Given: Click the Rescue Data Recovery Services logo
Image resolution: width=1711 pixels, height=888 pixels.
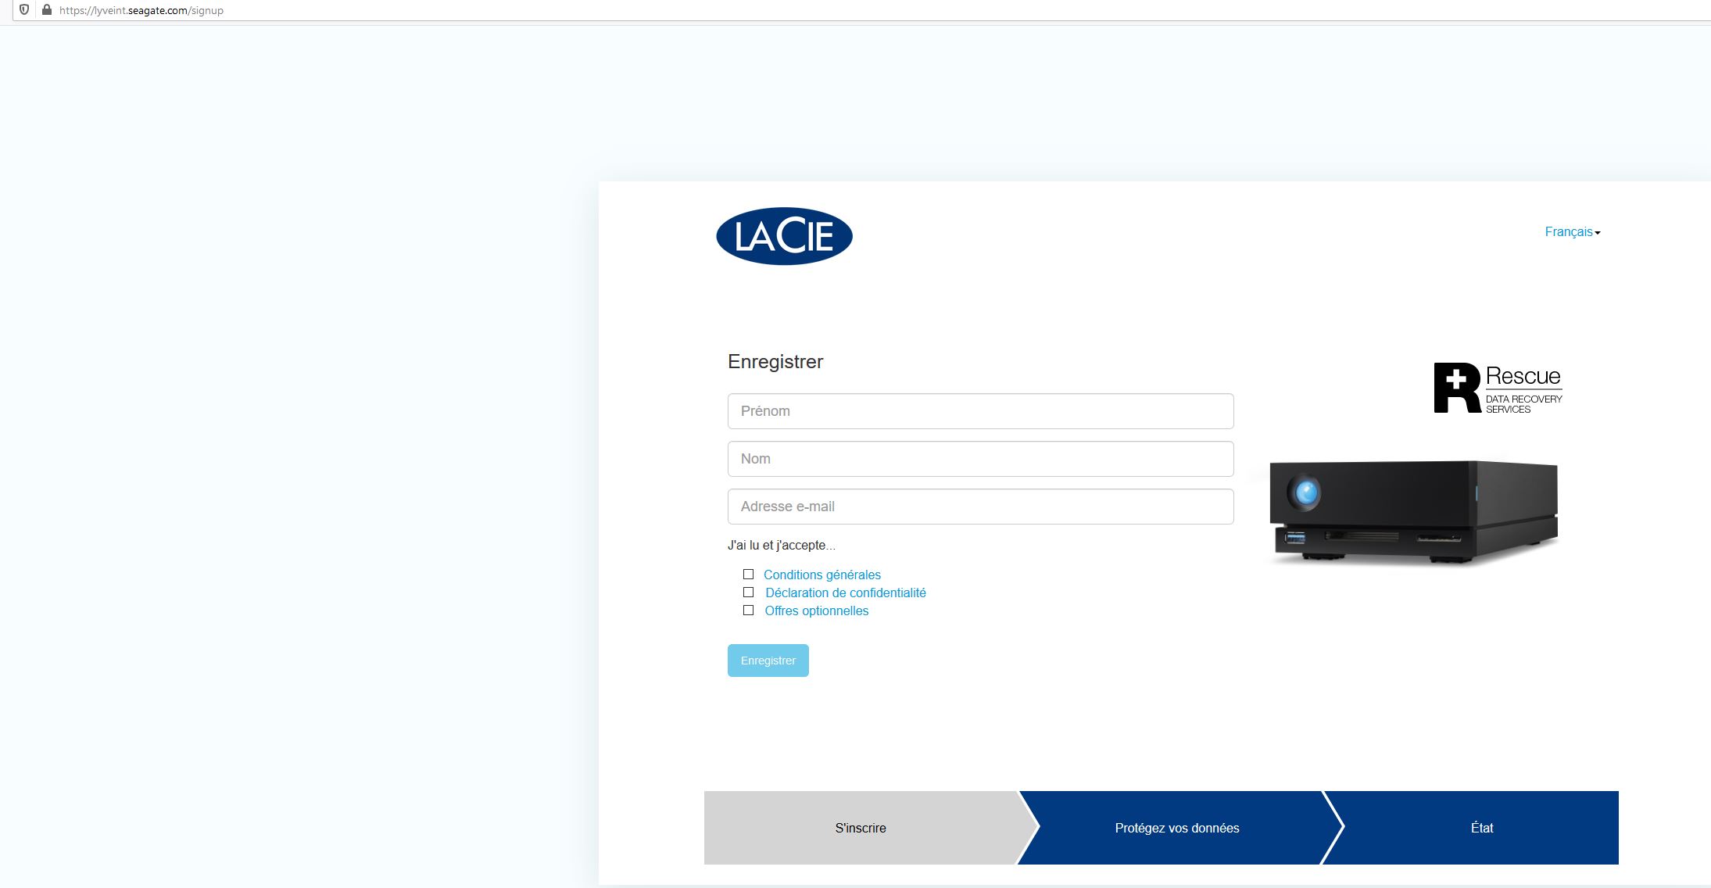Looking at the screenshot, I should (x=1498, y=388).
